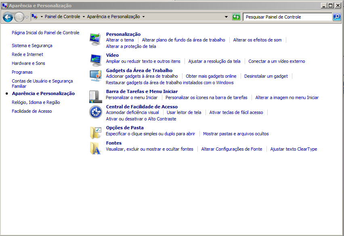
Task: Open recent pages dropdown arrow
Action: [x=27, y=17]
